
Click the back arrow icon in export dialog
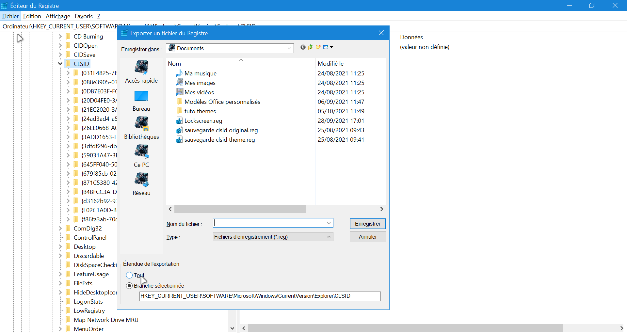[303, 47]
